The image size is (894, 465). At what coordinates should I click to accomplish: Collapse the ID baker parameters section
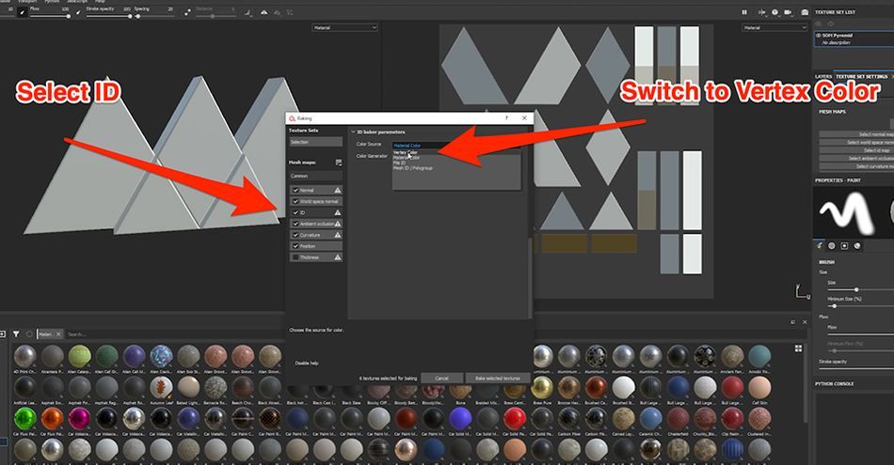click(353, 132)
